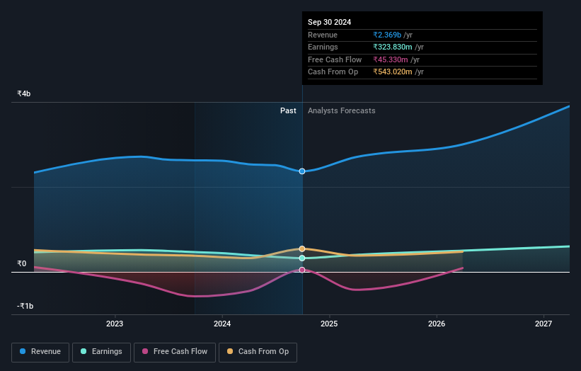Click the 2024 x-axis label

pos(222,324)
